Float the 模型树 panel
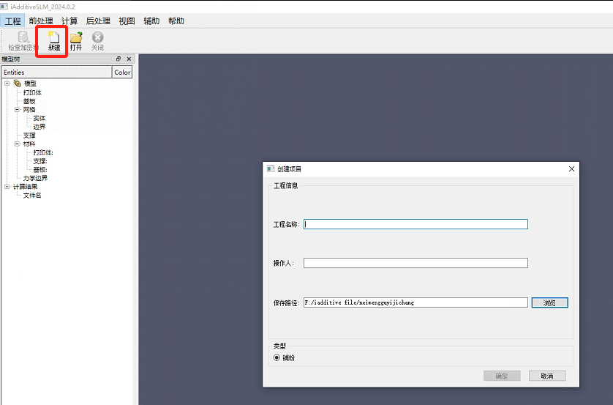Viewport: 613px width, 405px height. click(x=119, y=59)
